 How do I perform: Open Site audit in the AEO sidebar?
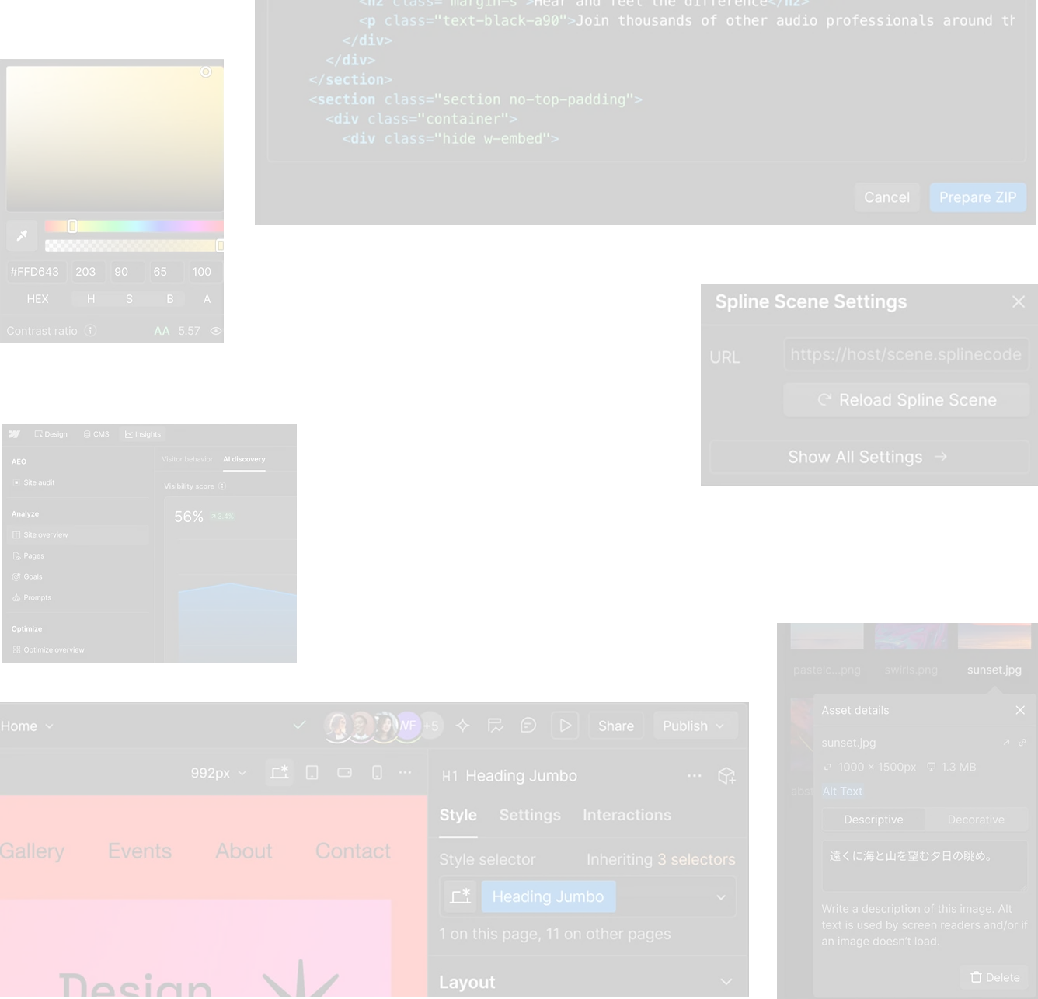(39, 482)
